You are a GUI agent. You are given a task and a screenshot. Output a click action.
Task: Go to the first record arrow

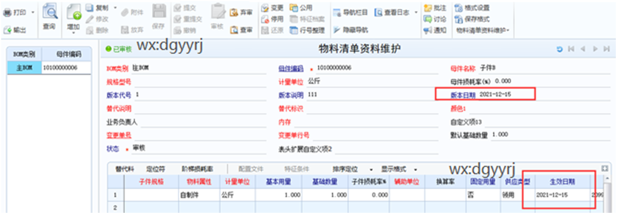tap(572, 49)
